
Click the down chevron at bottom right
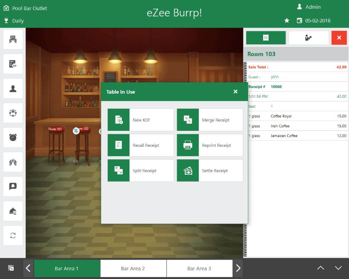click(338, 268)
